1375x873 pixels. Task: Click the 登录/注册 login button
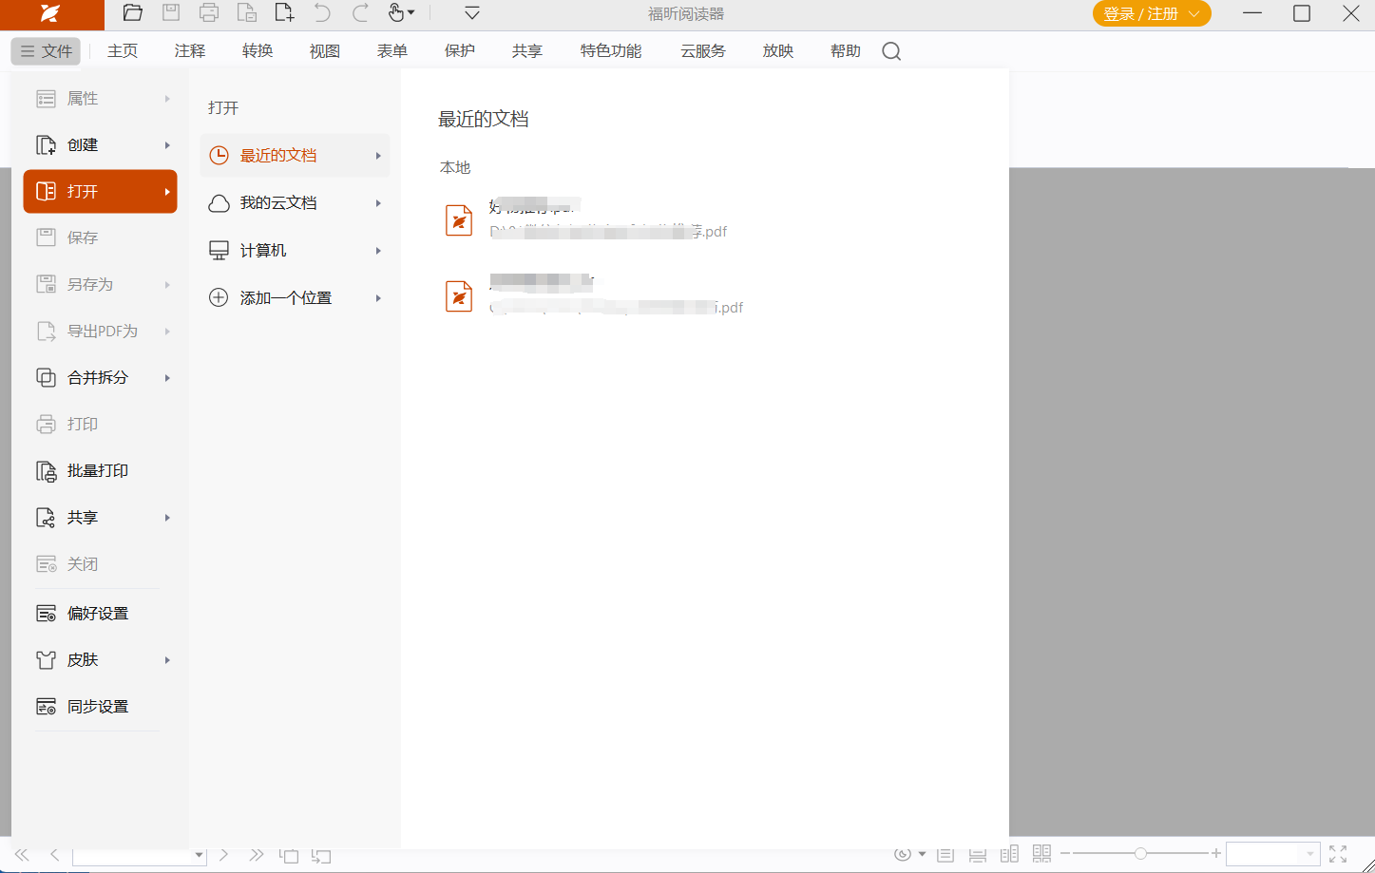click(1151, 14)
